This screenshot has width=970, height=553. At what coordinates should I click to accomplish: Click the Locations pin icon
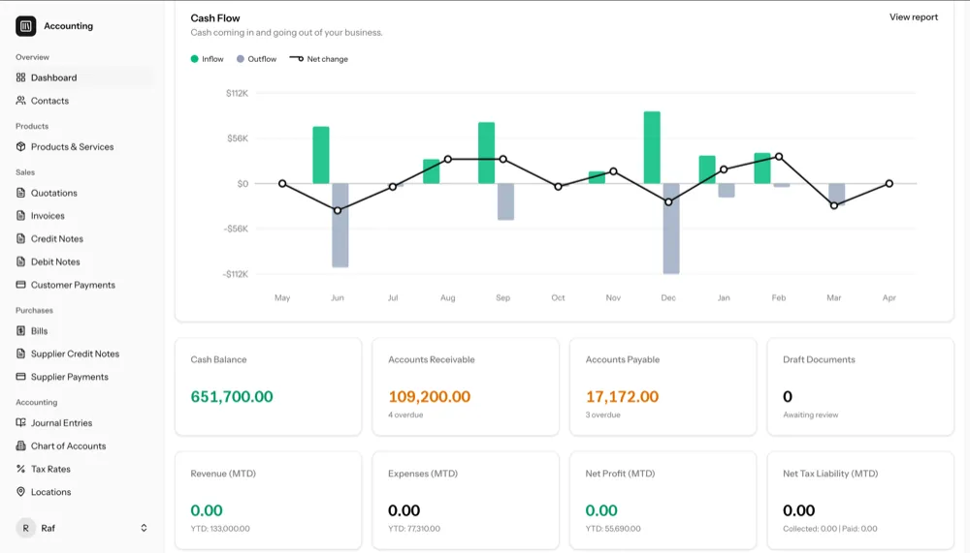[21, 492]
